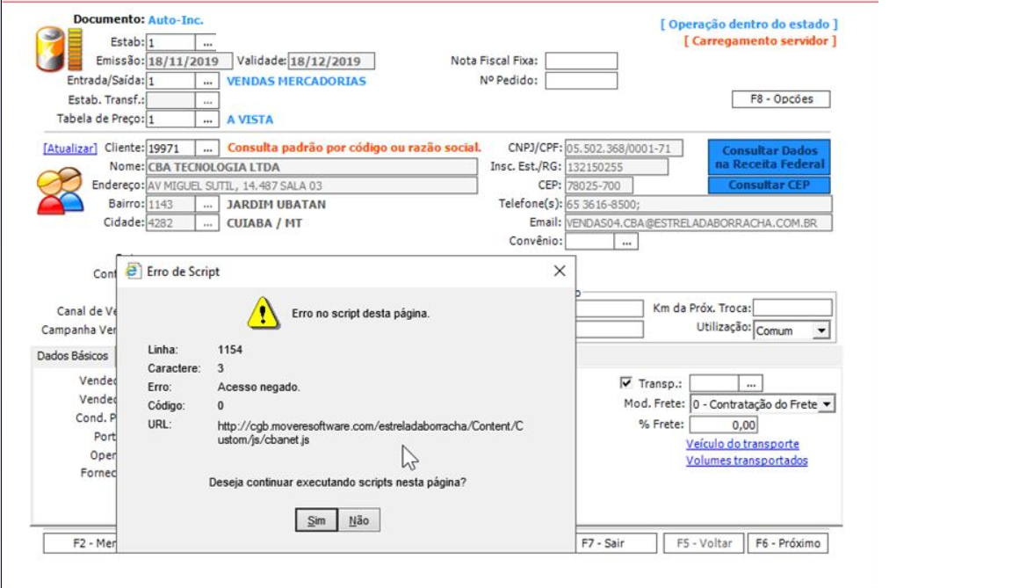
Task: Open the Convênio lookup ellipsis button
Action: tap(626, 242)
